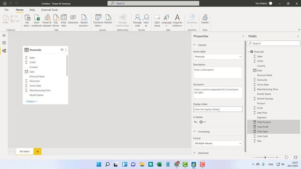Select Total Sales measure in Fields

[x=273, y=131]
